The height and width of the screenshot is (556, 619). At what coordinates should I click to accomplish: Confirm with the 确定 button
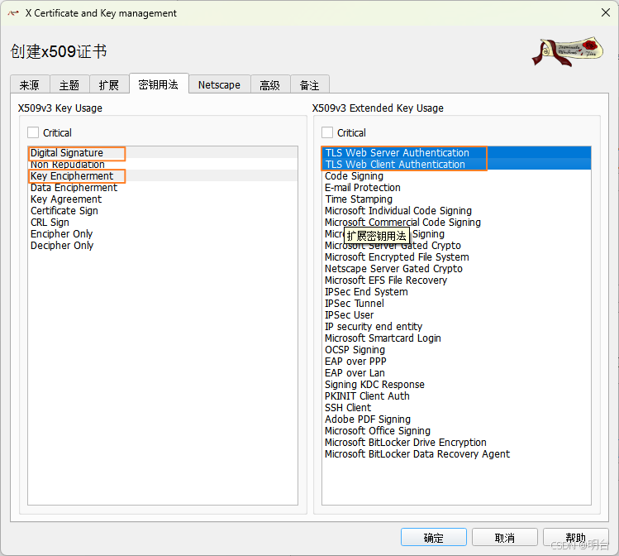click(x=433, y=537)
